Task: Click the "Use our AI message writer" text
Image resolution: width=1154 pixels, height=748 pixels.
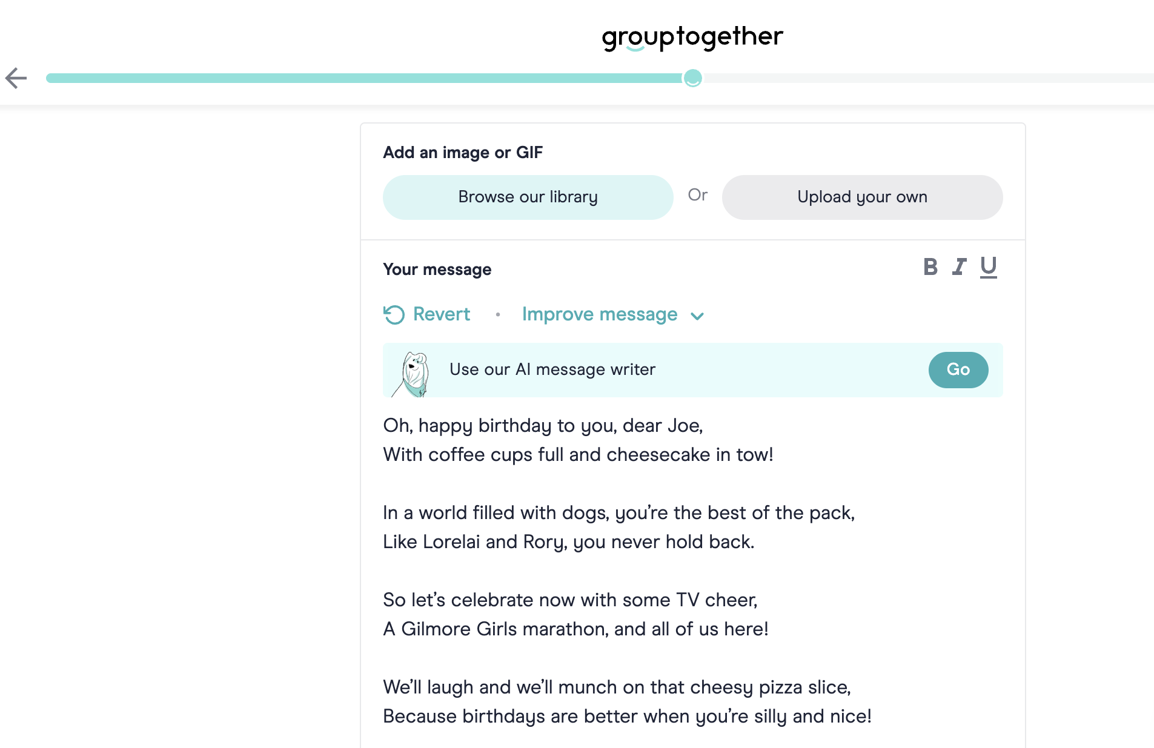Action: 552,369
